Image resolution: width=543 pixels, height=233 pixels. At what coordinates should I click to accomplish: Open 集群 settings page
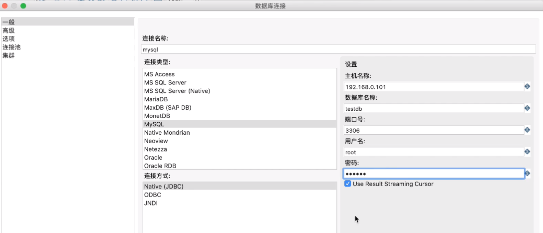pos(68,55)
